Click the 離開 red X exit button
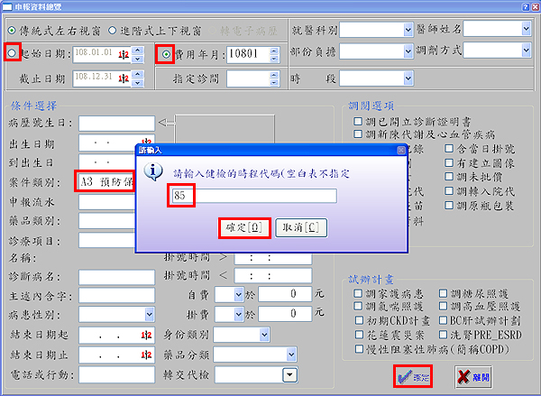The width and height of the screenshot is (541, 396). coord(475,377)
